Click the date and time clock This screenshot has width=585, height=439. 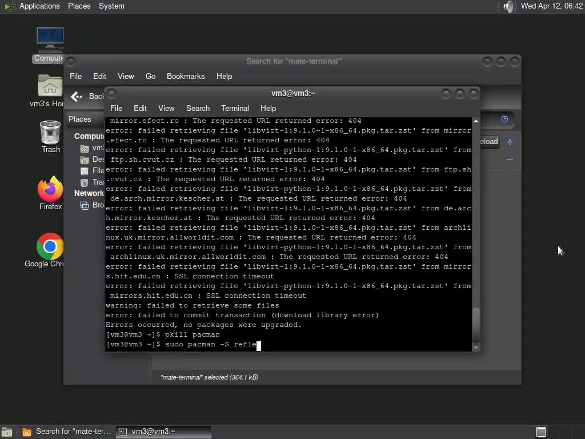point(552,6)
